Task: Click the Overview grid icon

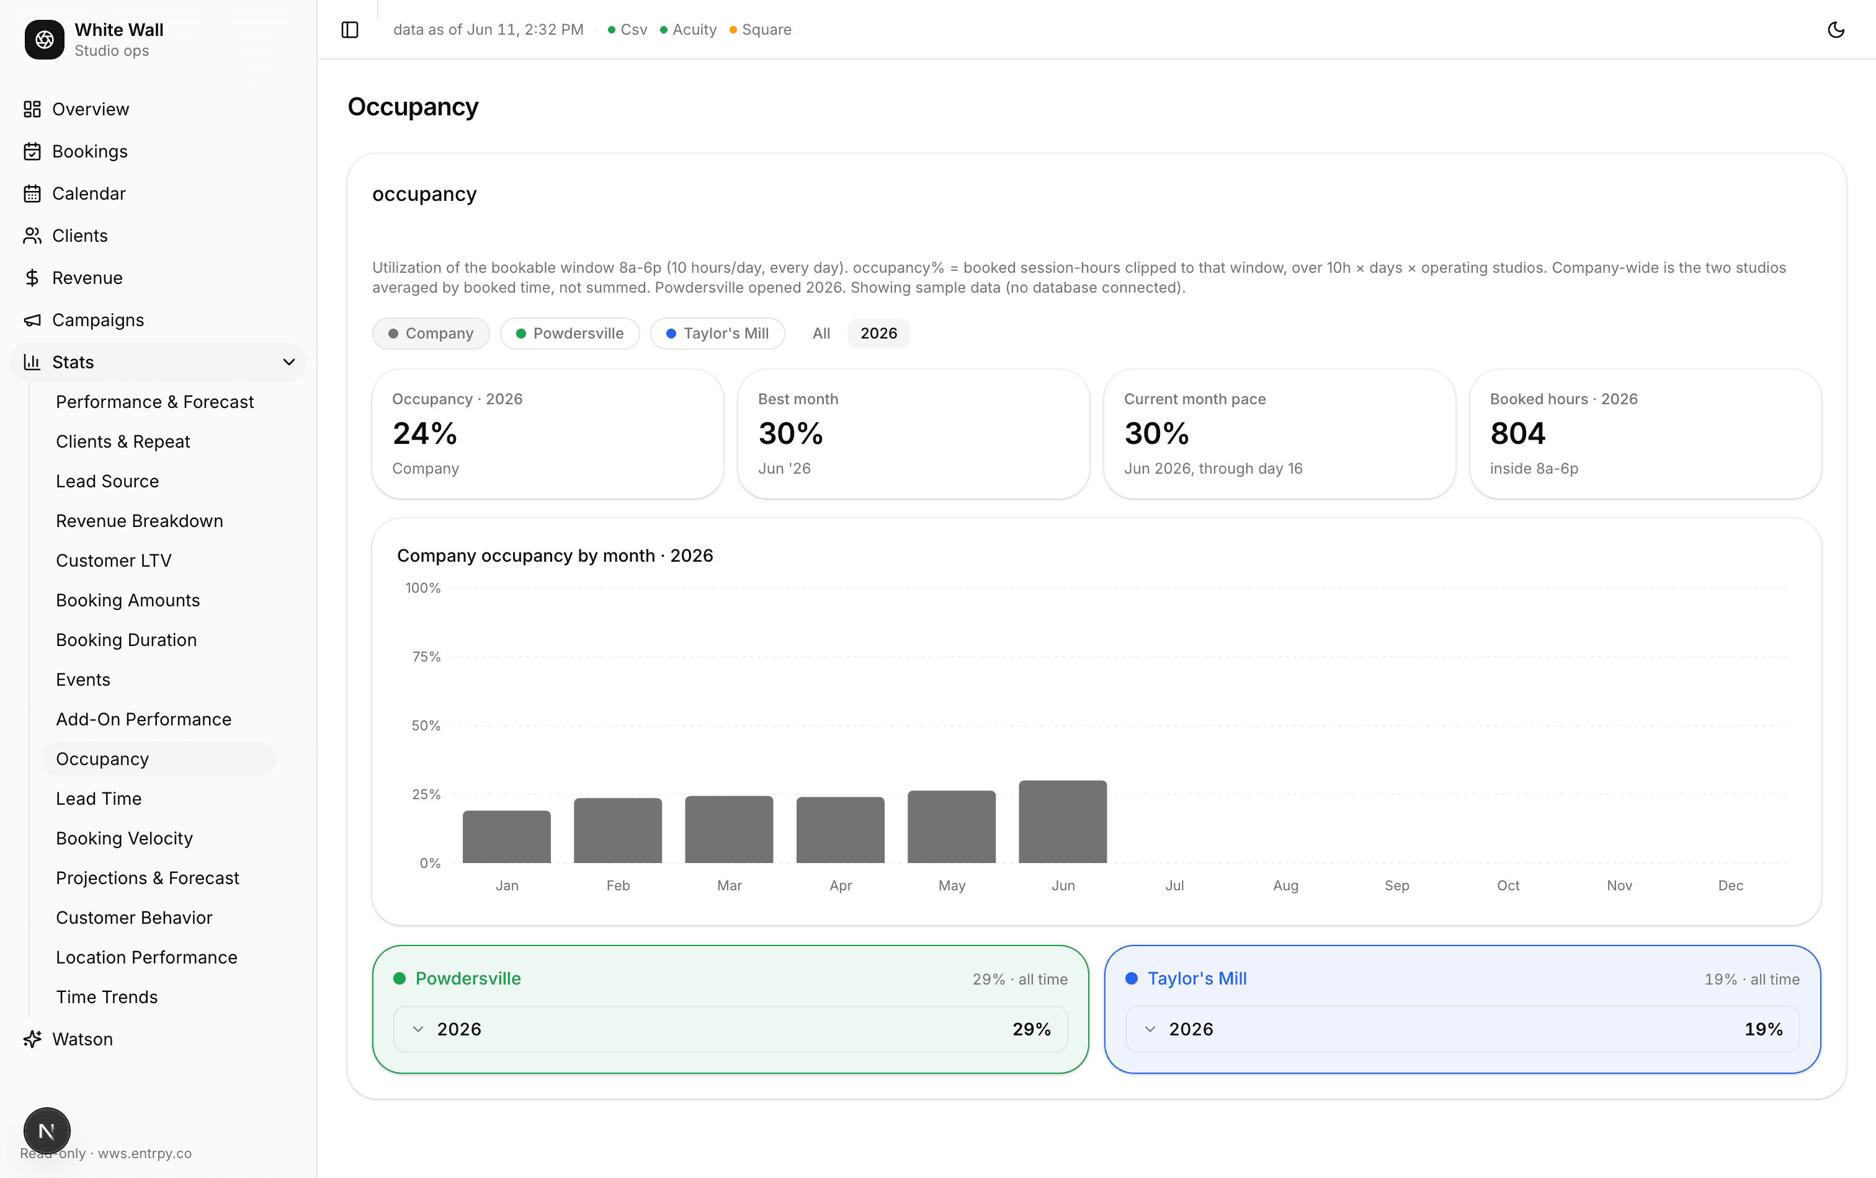Action: 32,109
